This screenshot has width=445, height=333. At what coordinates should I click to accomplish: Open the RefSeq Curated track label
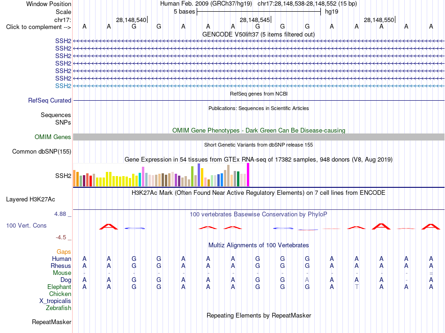tap(49, 100)
